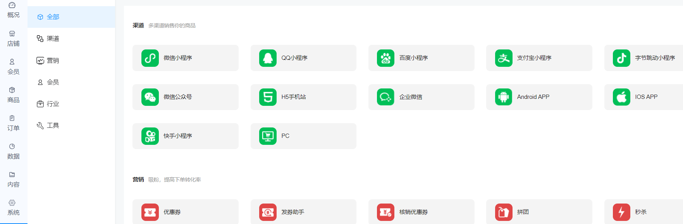Open the 发券助手 icon
The image size is (683, 224).
point(268,212)
